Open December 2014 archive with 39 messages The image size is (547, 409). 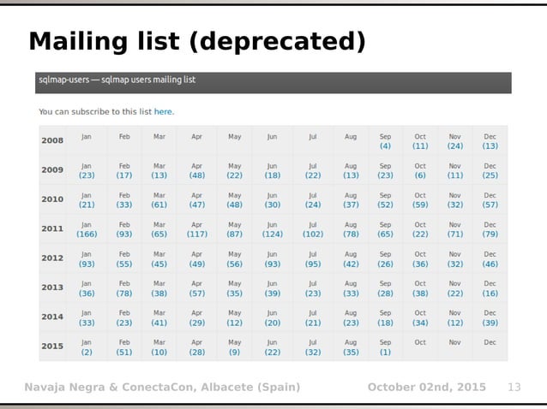coord(490,323)
